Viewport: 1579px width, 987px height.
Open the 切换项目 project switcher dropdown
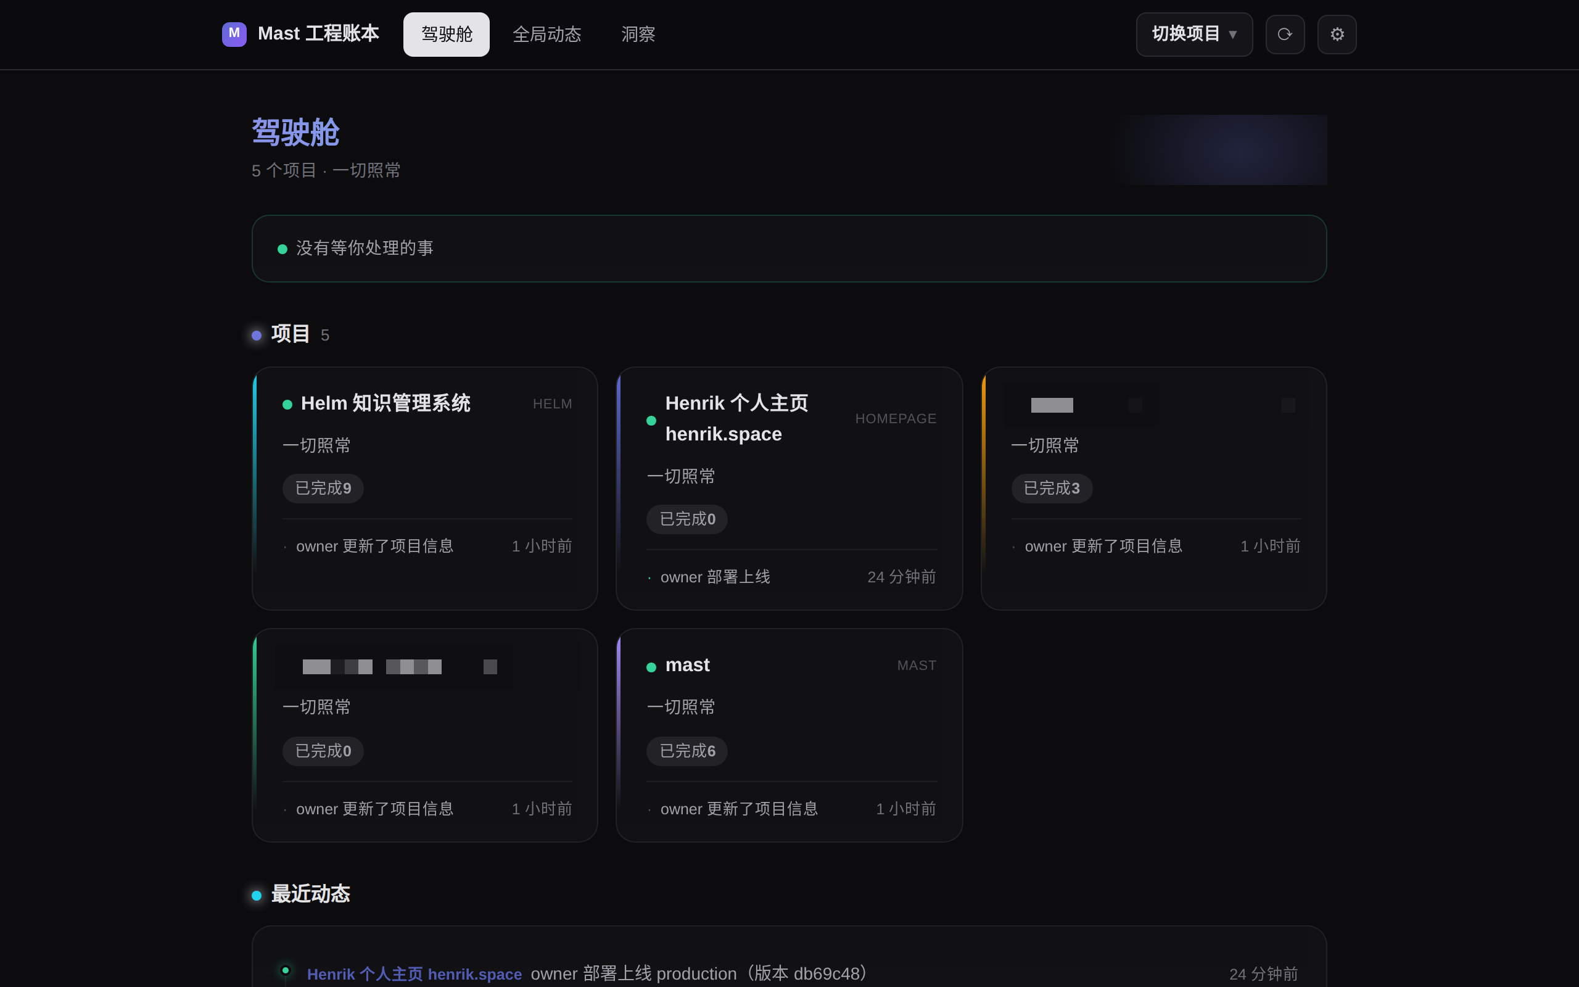point(1194,34)
